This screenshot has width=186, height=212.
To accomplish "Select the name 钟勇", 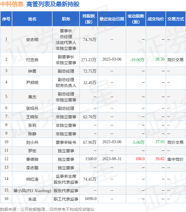I will pyautogui.click(x=32, y=71).
